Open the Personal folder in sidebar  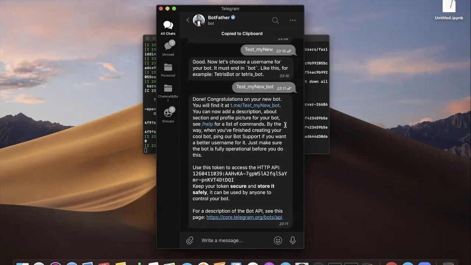pyautogui.click(x=168, y=70)
